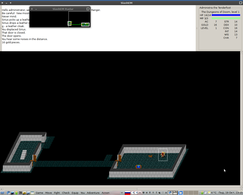Image resolution: width=243 pixels, height=195 pixels.
Task: Switch to the first empty workspace cell
Action: pos(186,193)
